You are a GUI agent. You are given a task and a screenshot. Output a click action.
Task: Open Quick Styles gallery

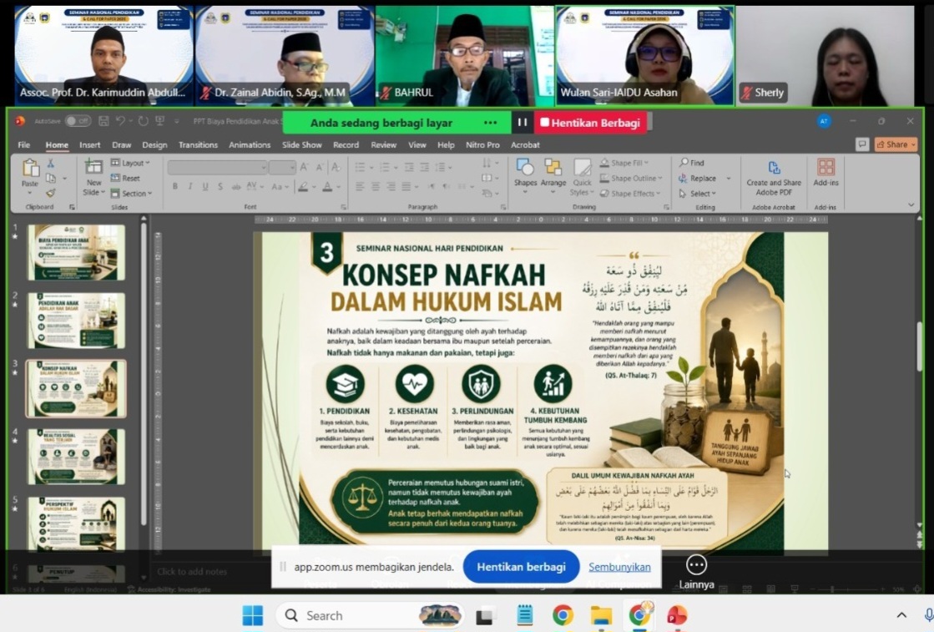coord(582,177)
